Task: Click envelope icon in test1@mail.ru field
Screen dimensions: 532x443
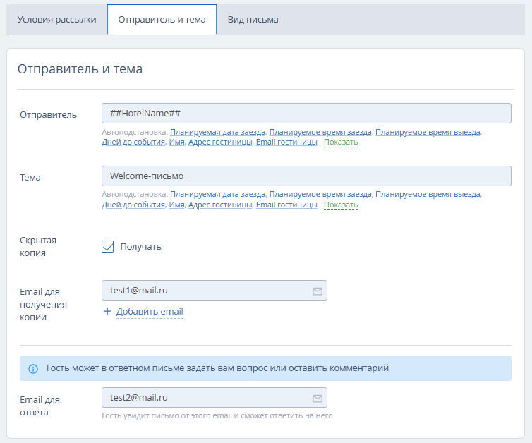Action: (x=317, y=291)
